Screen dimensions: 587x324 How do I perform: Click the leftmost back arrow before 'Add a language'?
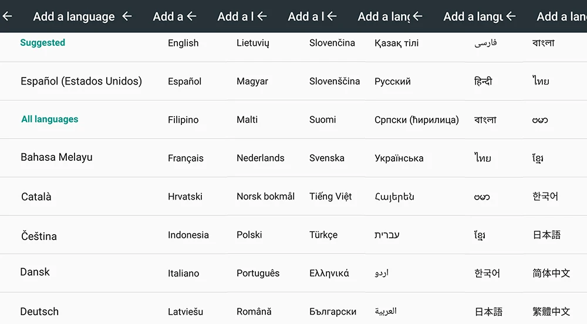click(x=8, y=16)
